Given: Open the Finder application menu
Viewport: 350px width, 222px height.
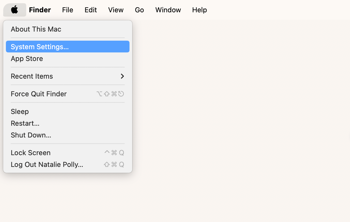Looking at the screenshot, I should click(x=40, y=10).
